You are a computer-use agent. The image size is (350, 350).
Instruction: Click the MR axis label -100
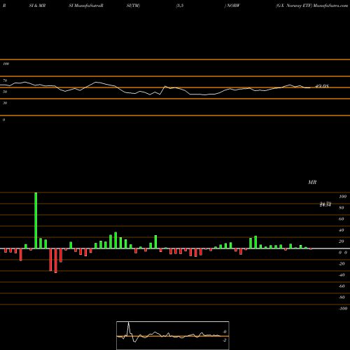pos(343,309)
